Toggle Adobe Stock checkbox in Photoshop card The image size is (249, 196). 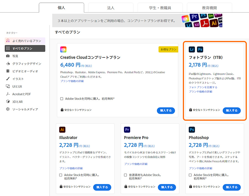click(190, 175)
